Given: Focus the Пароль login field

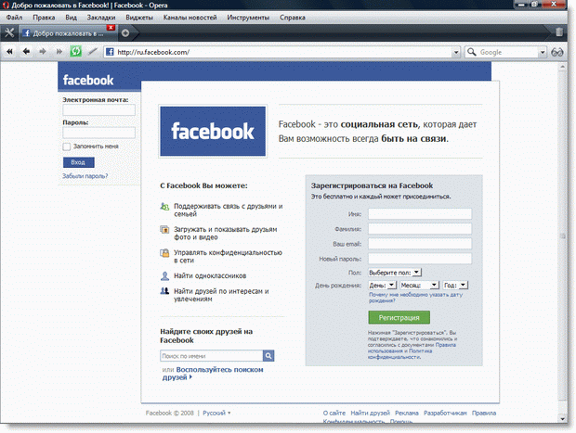Looking at the screenshot, I should [98, 133].
